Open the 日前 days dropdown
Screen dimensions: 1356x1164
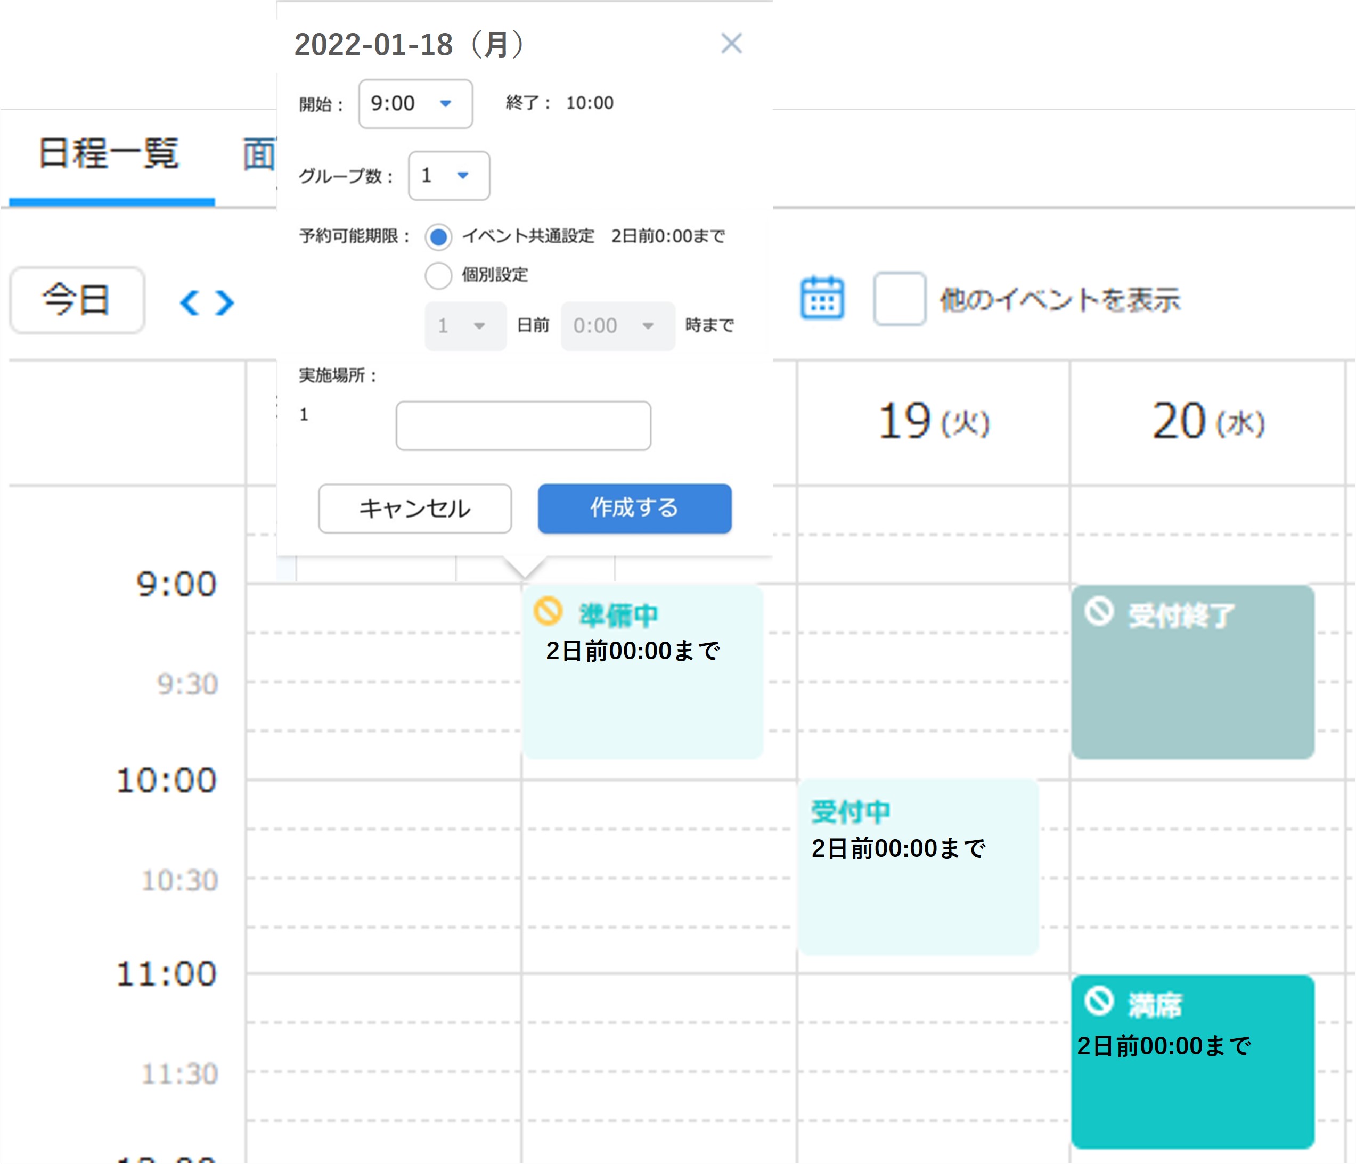pyautogui.click(x=465, y=326)
